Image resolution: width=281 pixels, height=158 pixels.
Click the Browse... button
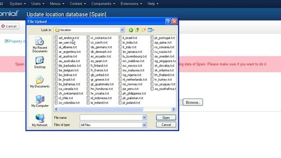[x=193, y=102]
